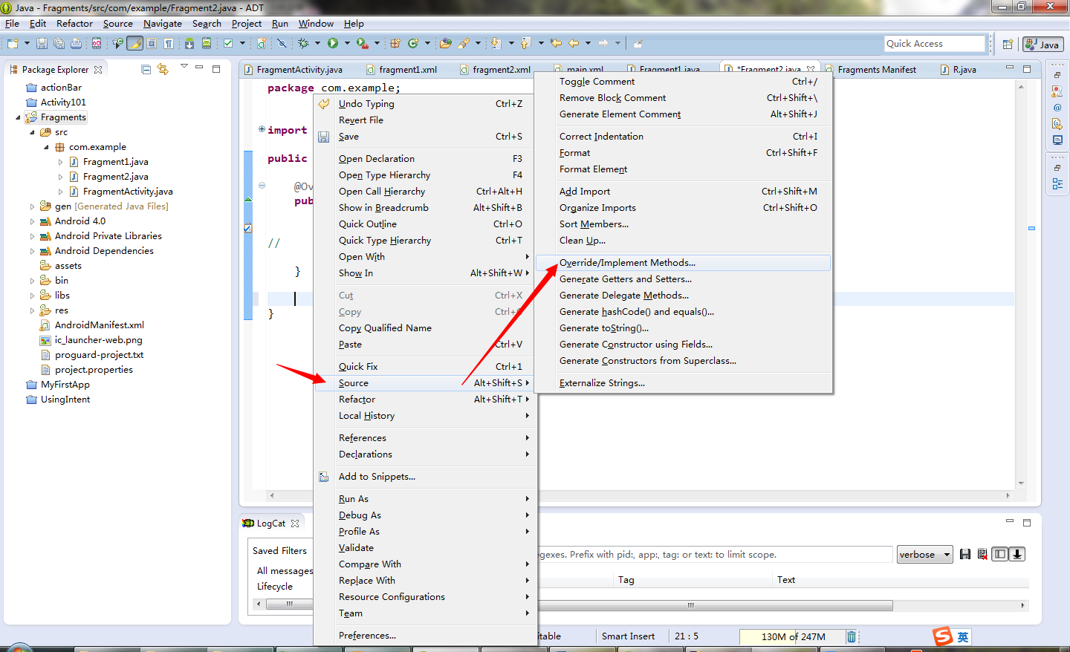Collapse the Fragments project node
This screenshot has width=1070, height=652.
(18, 117)
